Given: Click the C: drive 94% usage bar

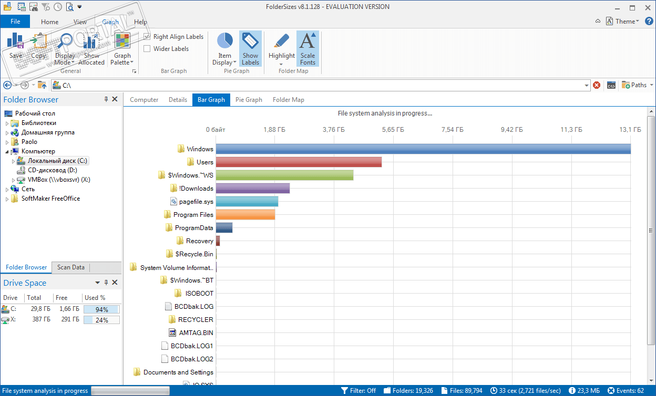Looking at the screenshot, I should (101, 309).
